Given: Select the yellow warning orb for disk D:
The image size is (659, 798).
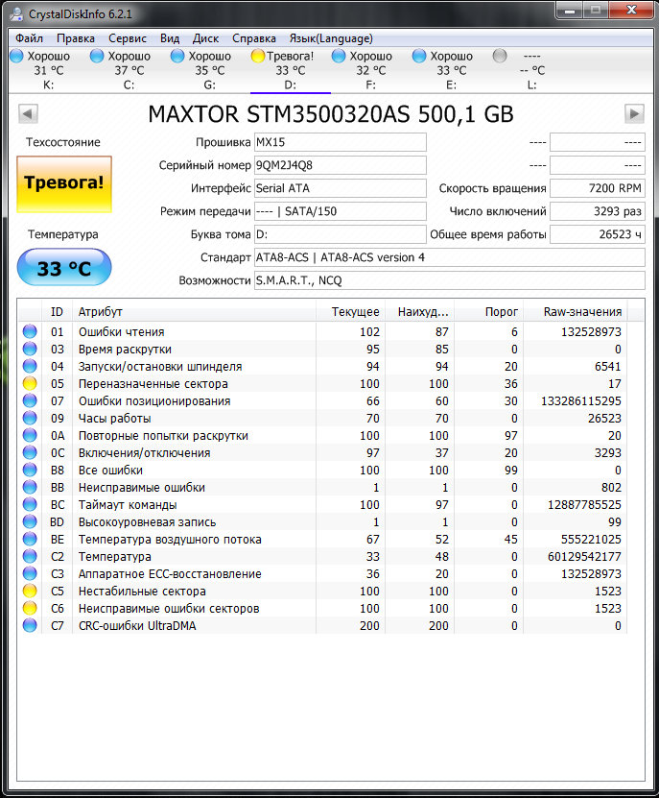Looking at the screenshot, I should click(258, 56).
